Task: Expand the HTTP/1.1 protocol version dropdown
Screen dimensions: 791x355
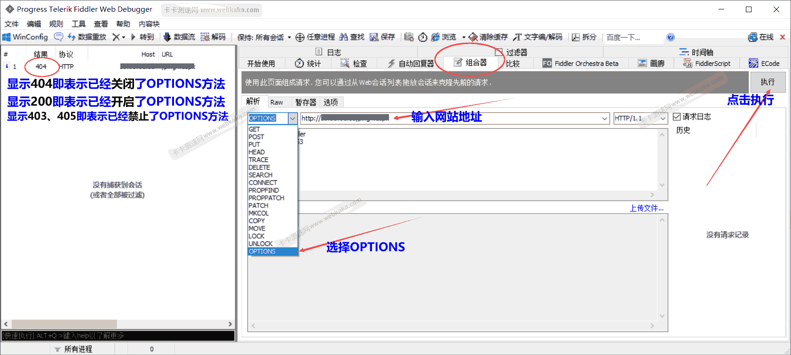Action: coord(663,118)
